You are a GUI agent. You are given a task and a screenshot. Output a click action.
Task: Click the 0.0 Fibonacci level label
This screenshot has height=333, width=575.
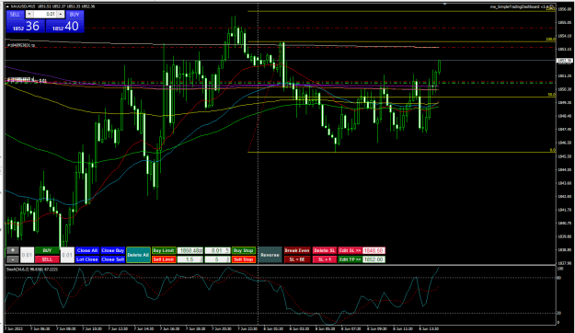coord(552,150)
